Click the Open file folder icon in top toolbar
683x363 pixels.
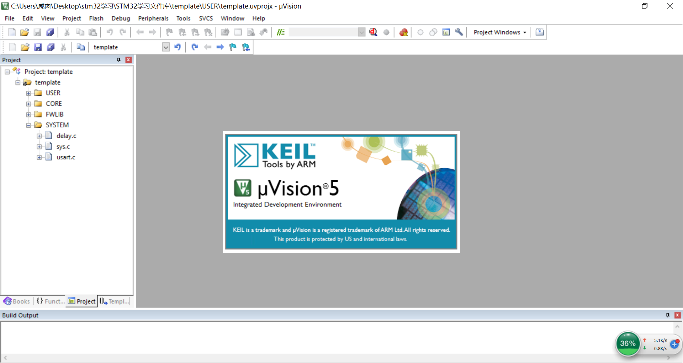(x=25, y=32)
